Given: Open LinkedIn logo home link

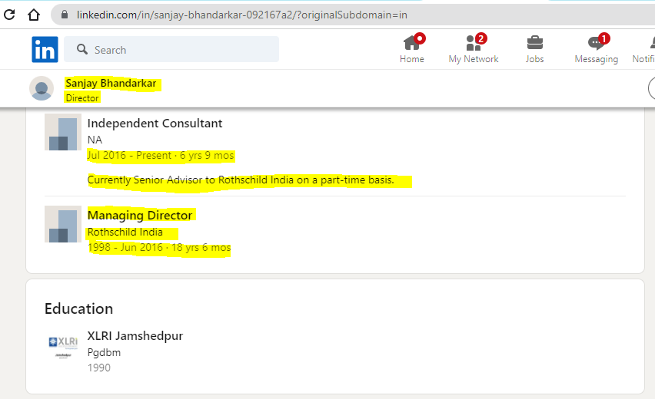Looking at the screenshot, I should [45, 49].
